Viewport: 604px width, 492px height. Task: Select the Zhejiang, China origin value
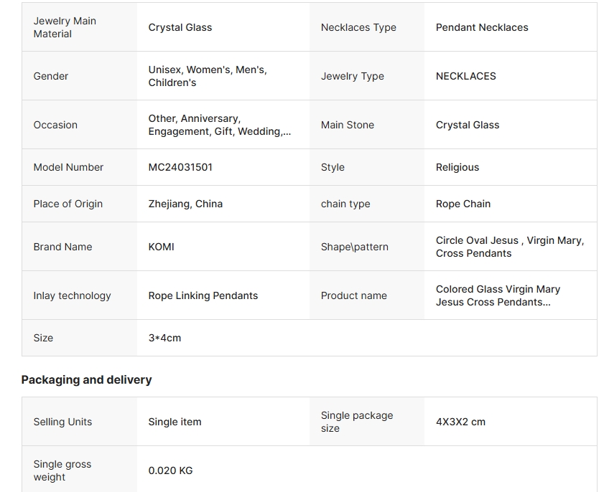[185, 204]
